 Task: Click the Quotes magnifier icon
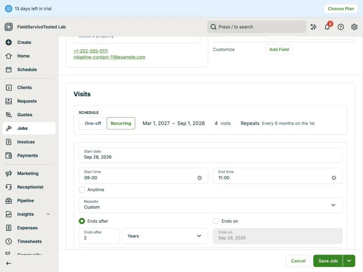pyautogui.click(x=9, y=115)
